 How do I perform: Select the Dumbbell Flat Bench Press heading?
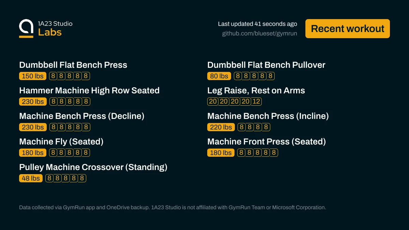73,65
